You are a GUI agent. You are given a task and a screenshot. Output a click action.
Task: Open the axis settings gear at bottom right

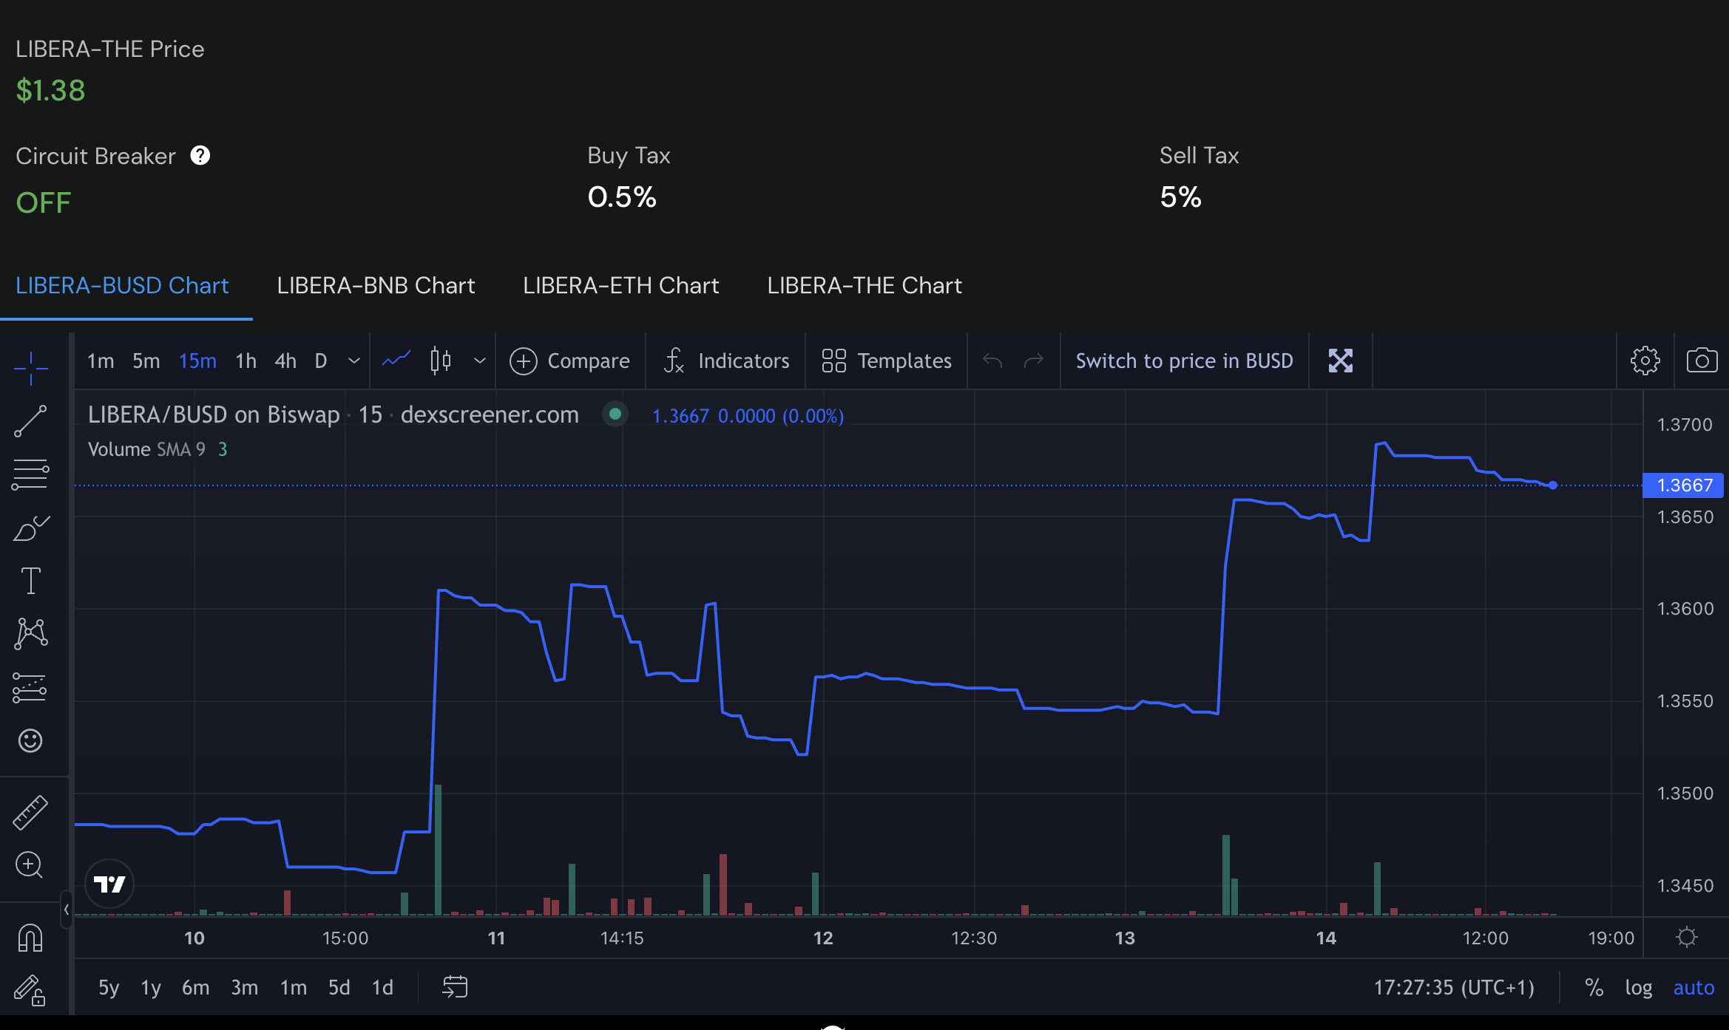pyautogui.click(x=1687, y=938)
